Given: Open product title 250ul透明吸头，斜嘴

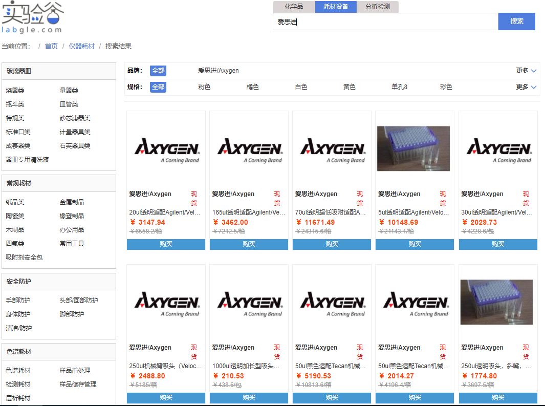Looking at the screenshot, I should [x=496, y=366].
